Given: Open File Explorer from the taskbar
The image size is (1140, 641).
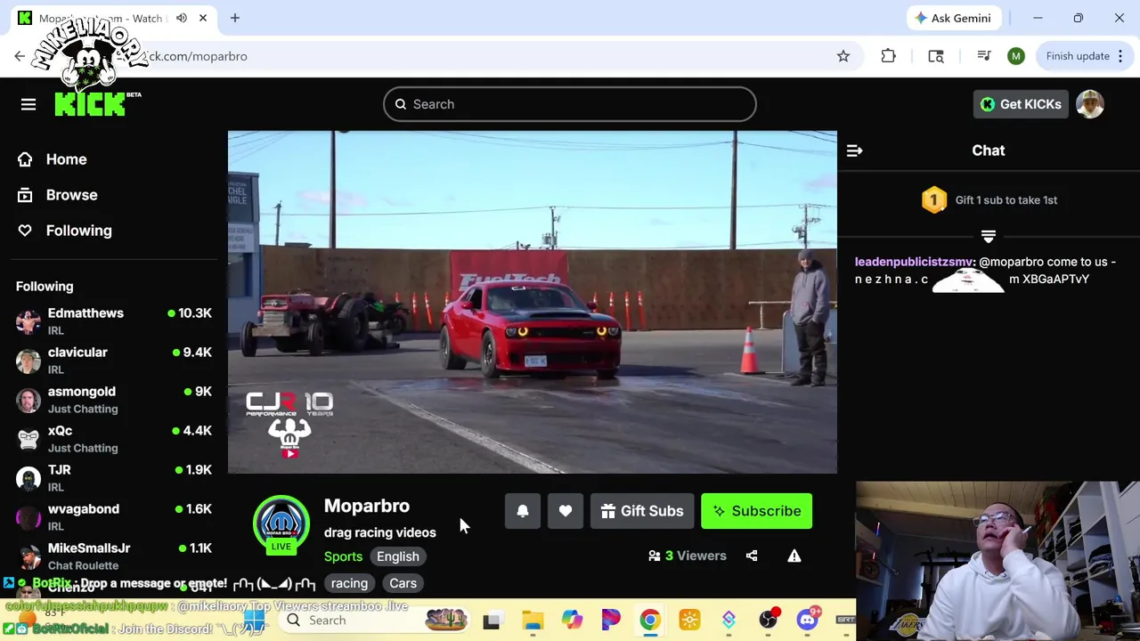Looking at the screenshot, I should click(x=533, y=621).
